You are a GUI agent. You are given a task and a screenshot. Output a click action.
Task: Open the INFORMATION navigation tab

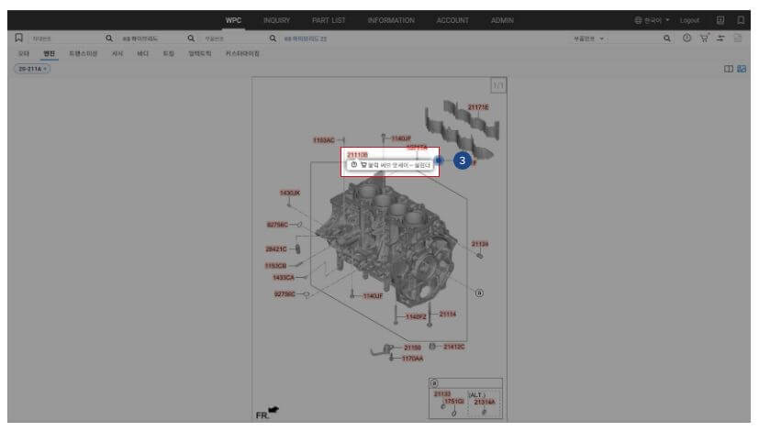pyautogui.click(x=391, y=20)
